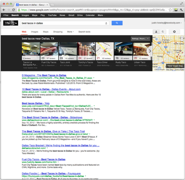Bookmark page with star icon
The image size is (185, 180).
170,10
